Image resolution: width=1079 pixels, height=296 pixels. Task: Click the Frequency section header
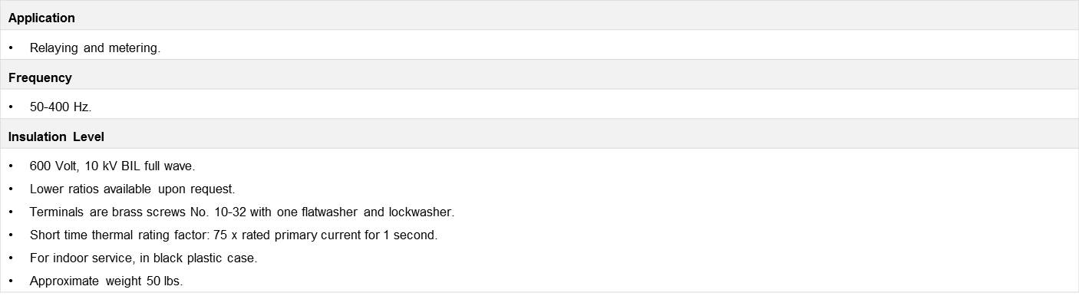pos(539,75)
